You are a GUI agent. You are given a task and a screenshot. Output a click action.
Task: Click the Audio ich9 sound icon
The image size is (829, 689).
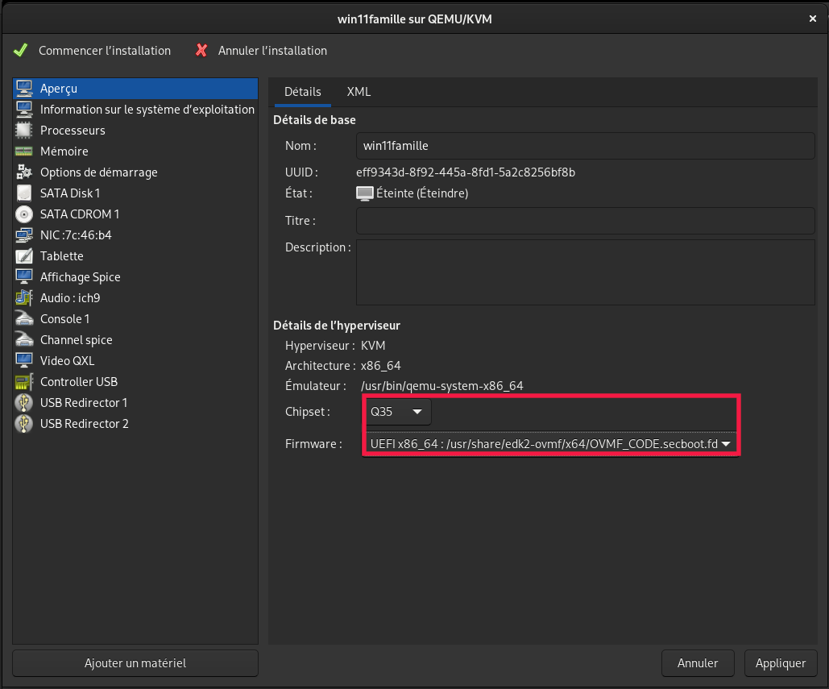24,298
